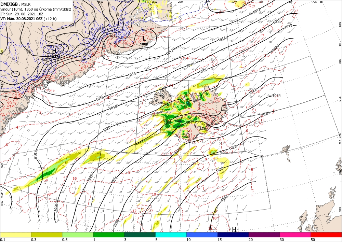Click the '1032' isobar label
Screen dimensions: 342x242
point(224,198)
